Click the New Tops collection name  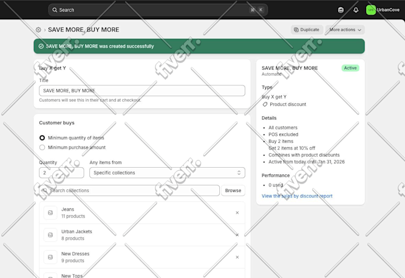click(72, 276)
